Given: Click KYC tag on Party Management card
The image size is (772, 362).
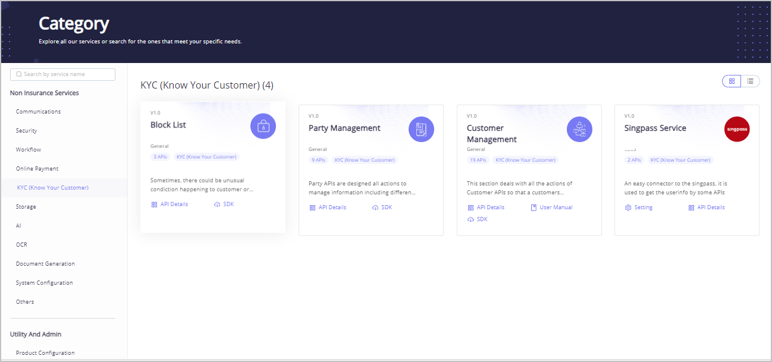Looking at the screenshot, I should [x=365, y=160].
